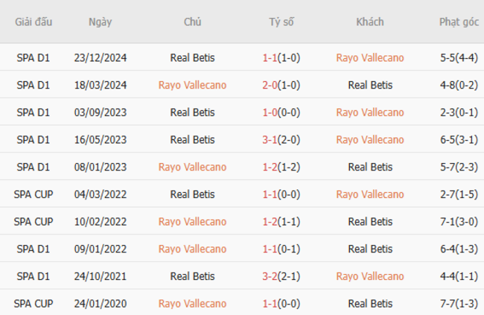Click the 1-0 score for 03/09/2023 match

point(271,112)
